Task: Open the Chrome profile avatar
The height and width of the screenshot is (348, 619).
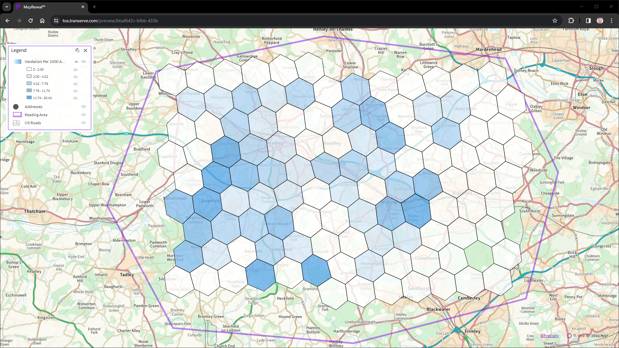Action: tap(600, 21)
